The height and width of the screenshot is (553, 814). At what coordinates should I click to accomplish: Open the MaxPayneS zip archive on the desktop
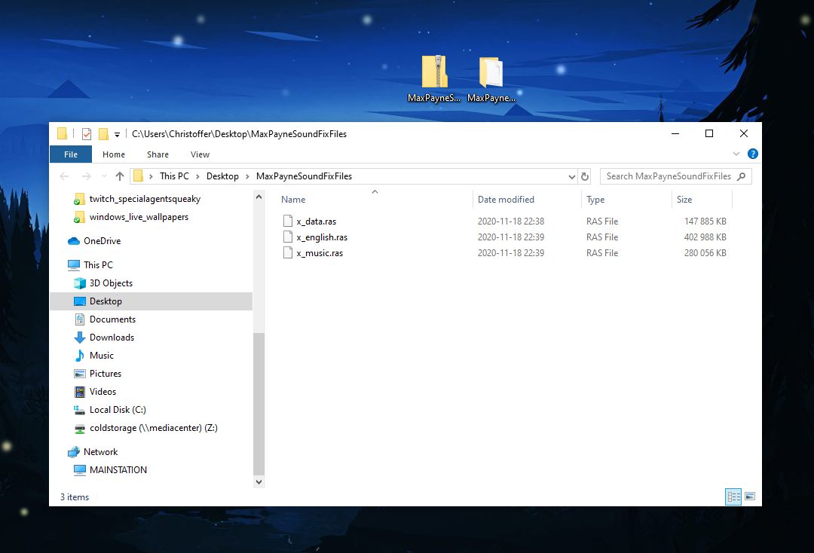pyautogui.click(x=434, y=72)
